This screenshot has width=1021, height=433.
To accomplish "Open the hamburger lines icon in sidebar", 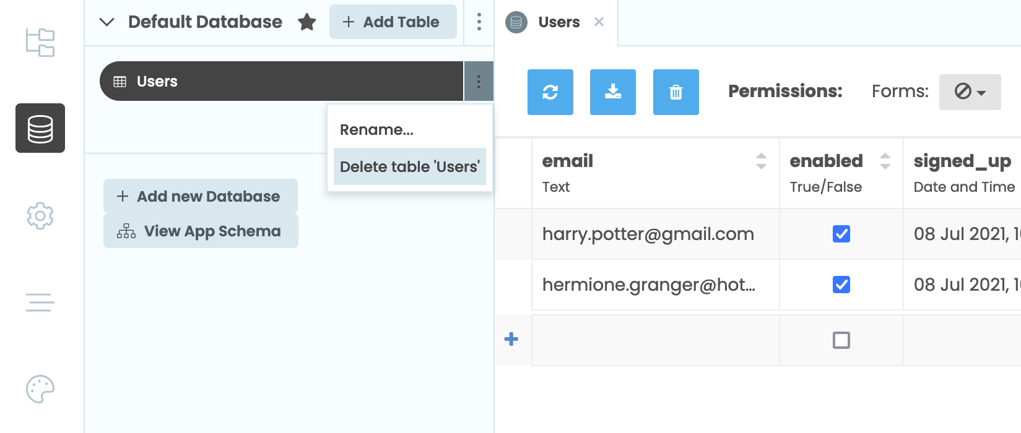I will point(40,302).
